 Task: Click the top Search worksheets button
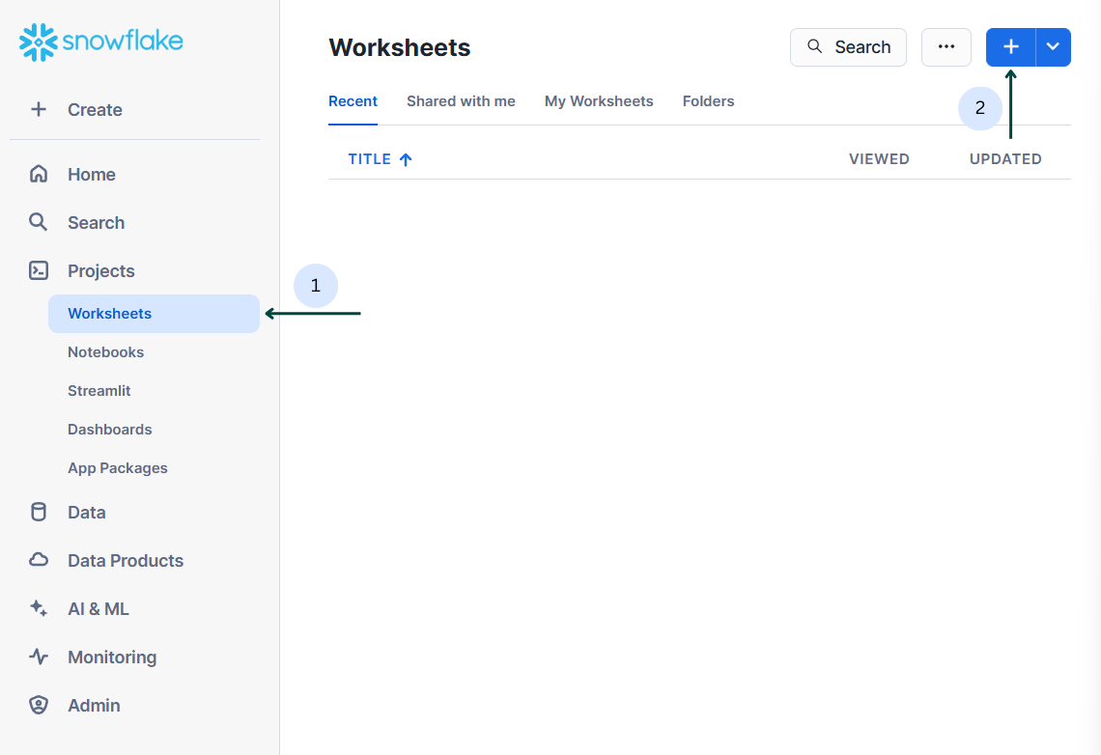click(x=848, y=47)
